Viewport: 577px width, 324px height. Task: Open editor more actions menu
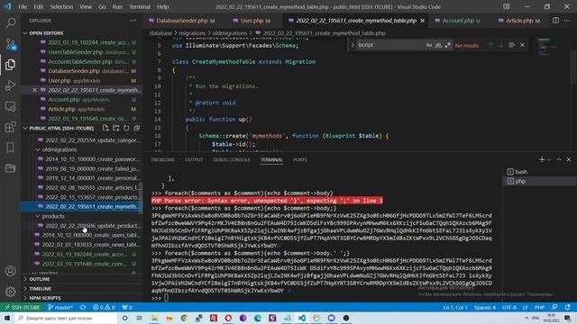coord(567,21)
